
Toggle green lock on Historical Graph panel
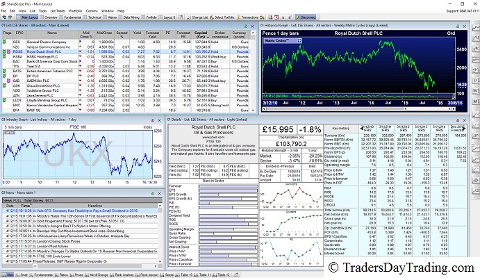click(x=458, y=26)
